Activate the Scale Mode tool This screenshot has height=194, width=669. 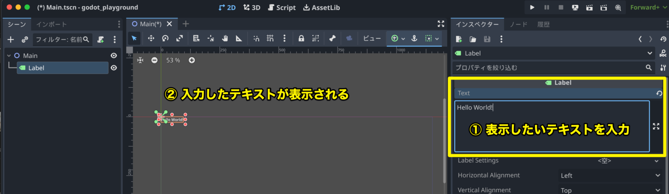[179, 38]
